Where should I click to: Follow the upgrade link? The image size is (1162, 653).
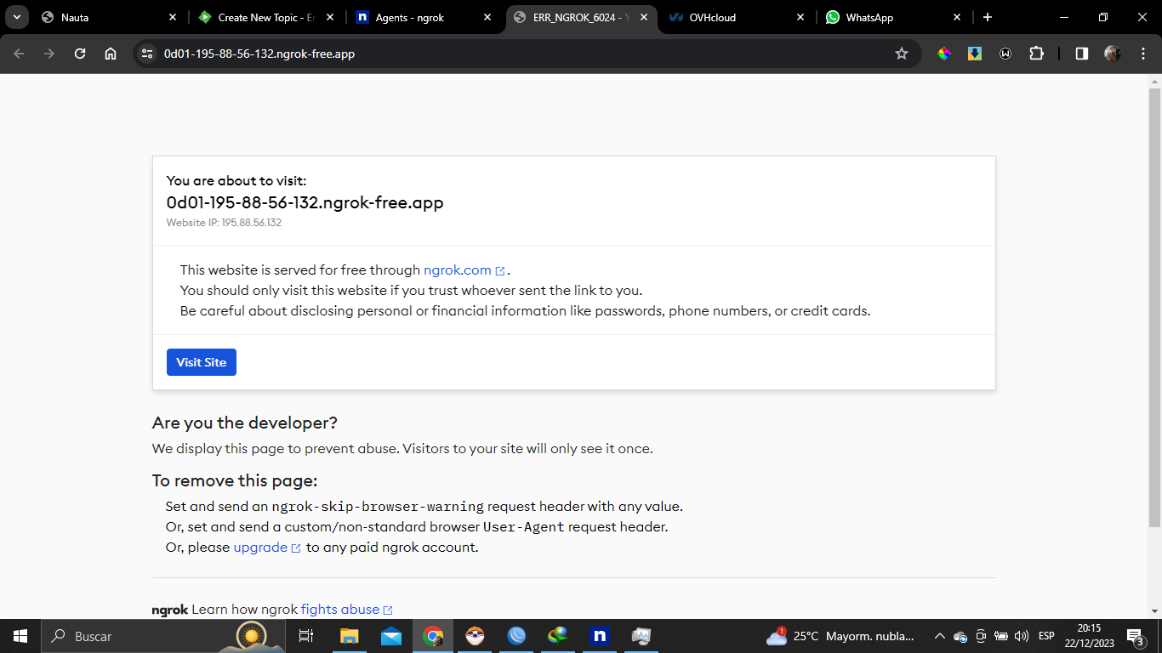tap(267, 548)
